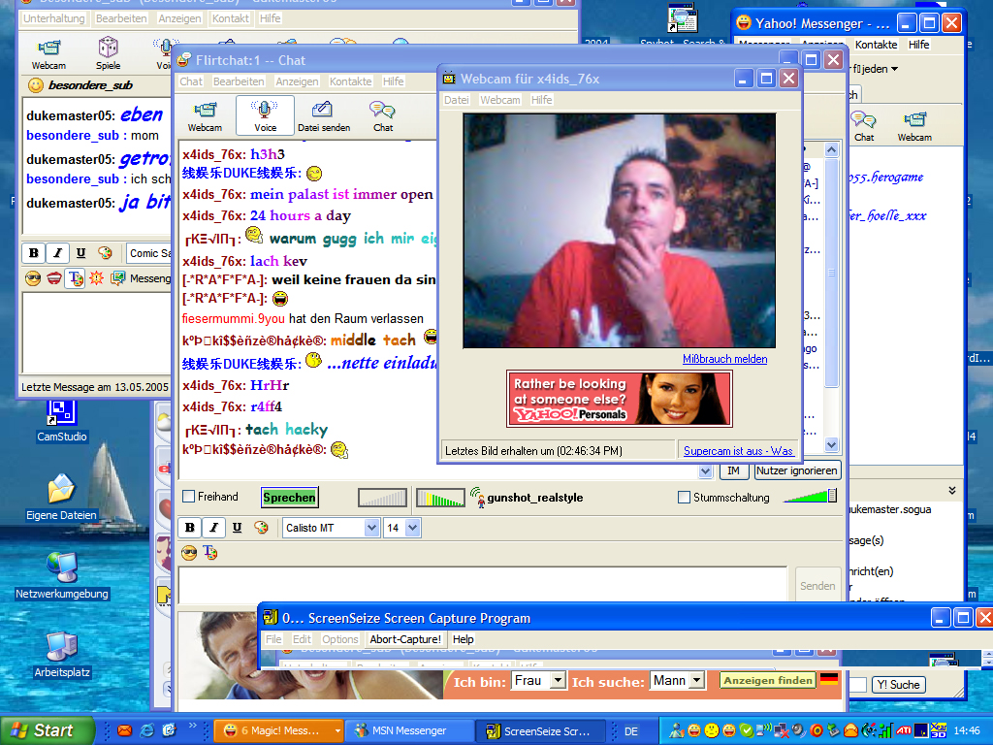Viewport: 993px width, 745px height.
Task: Open the Ich suche Mann dropdown
Action: [x=696, y=680]
